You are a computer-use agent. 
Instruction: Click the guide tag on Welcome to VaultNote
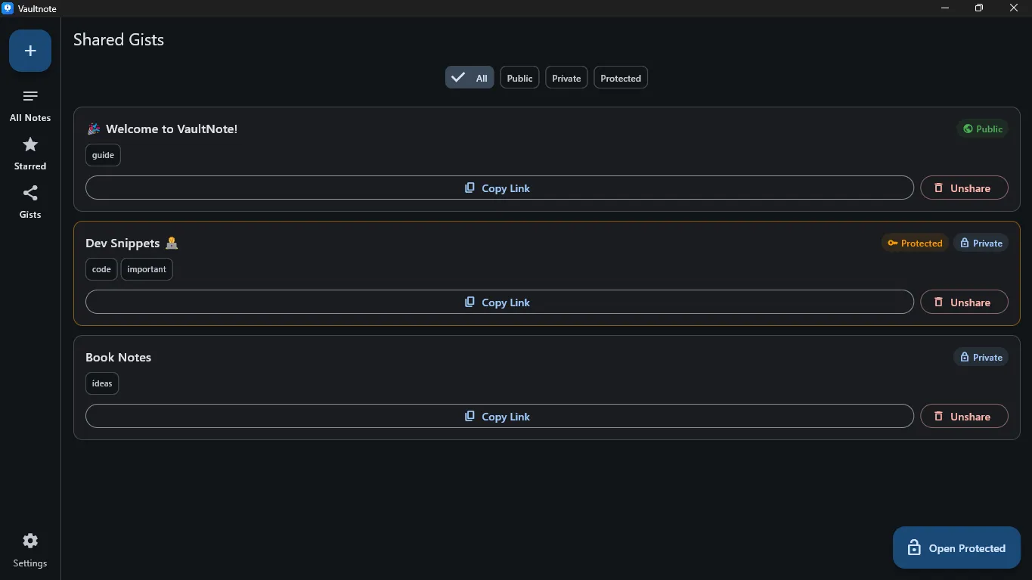pyautogui.click(x=102, y=155)
